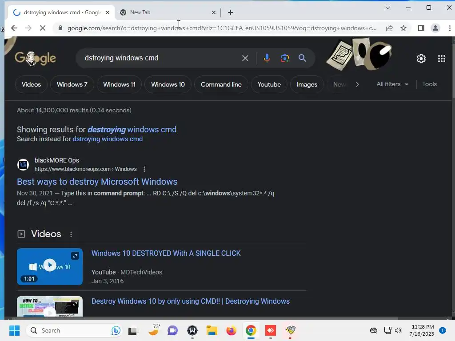Open 'Destroy Windows 10 by only using CMD' video
Screen dimensions: 455x341
[x=190, y=301]
